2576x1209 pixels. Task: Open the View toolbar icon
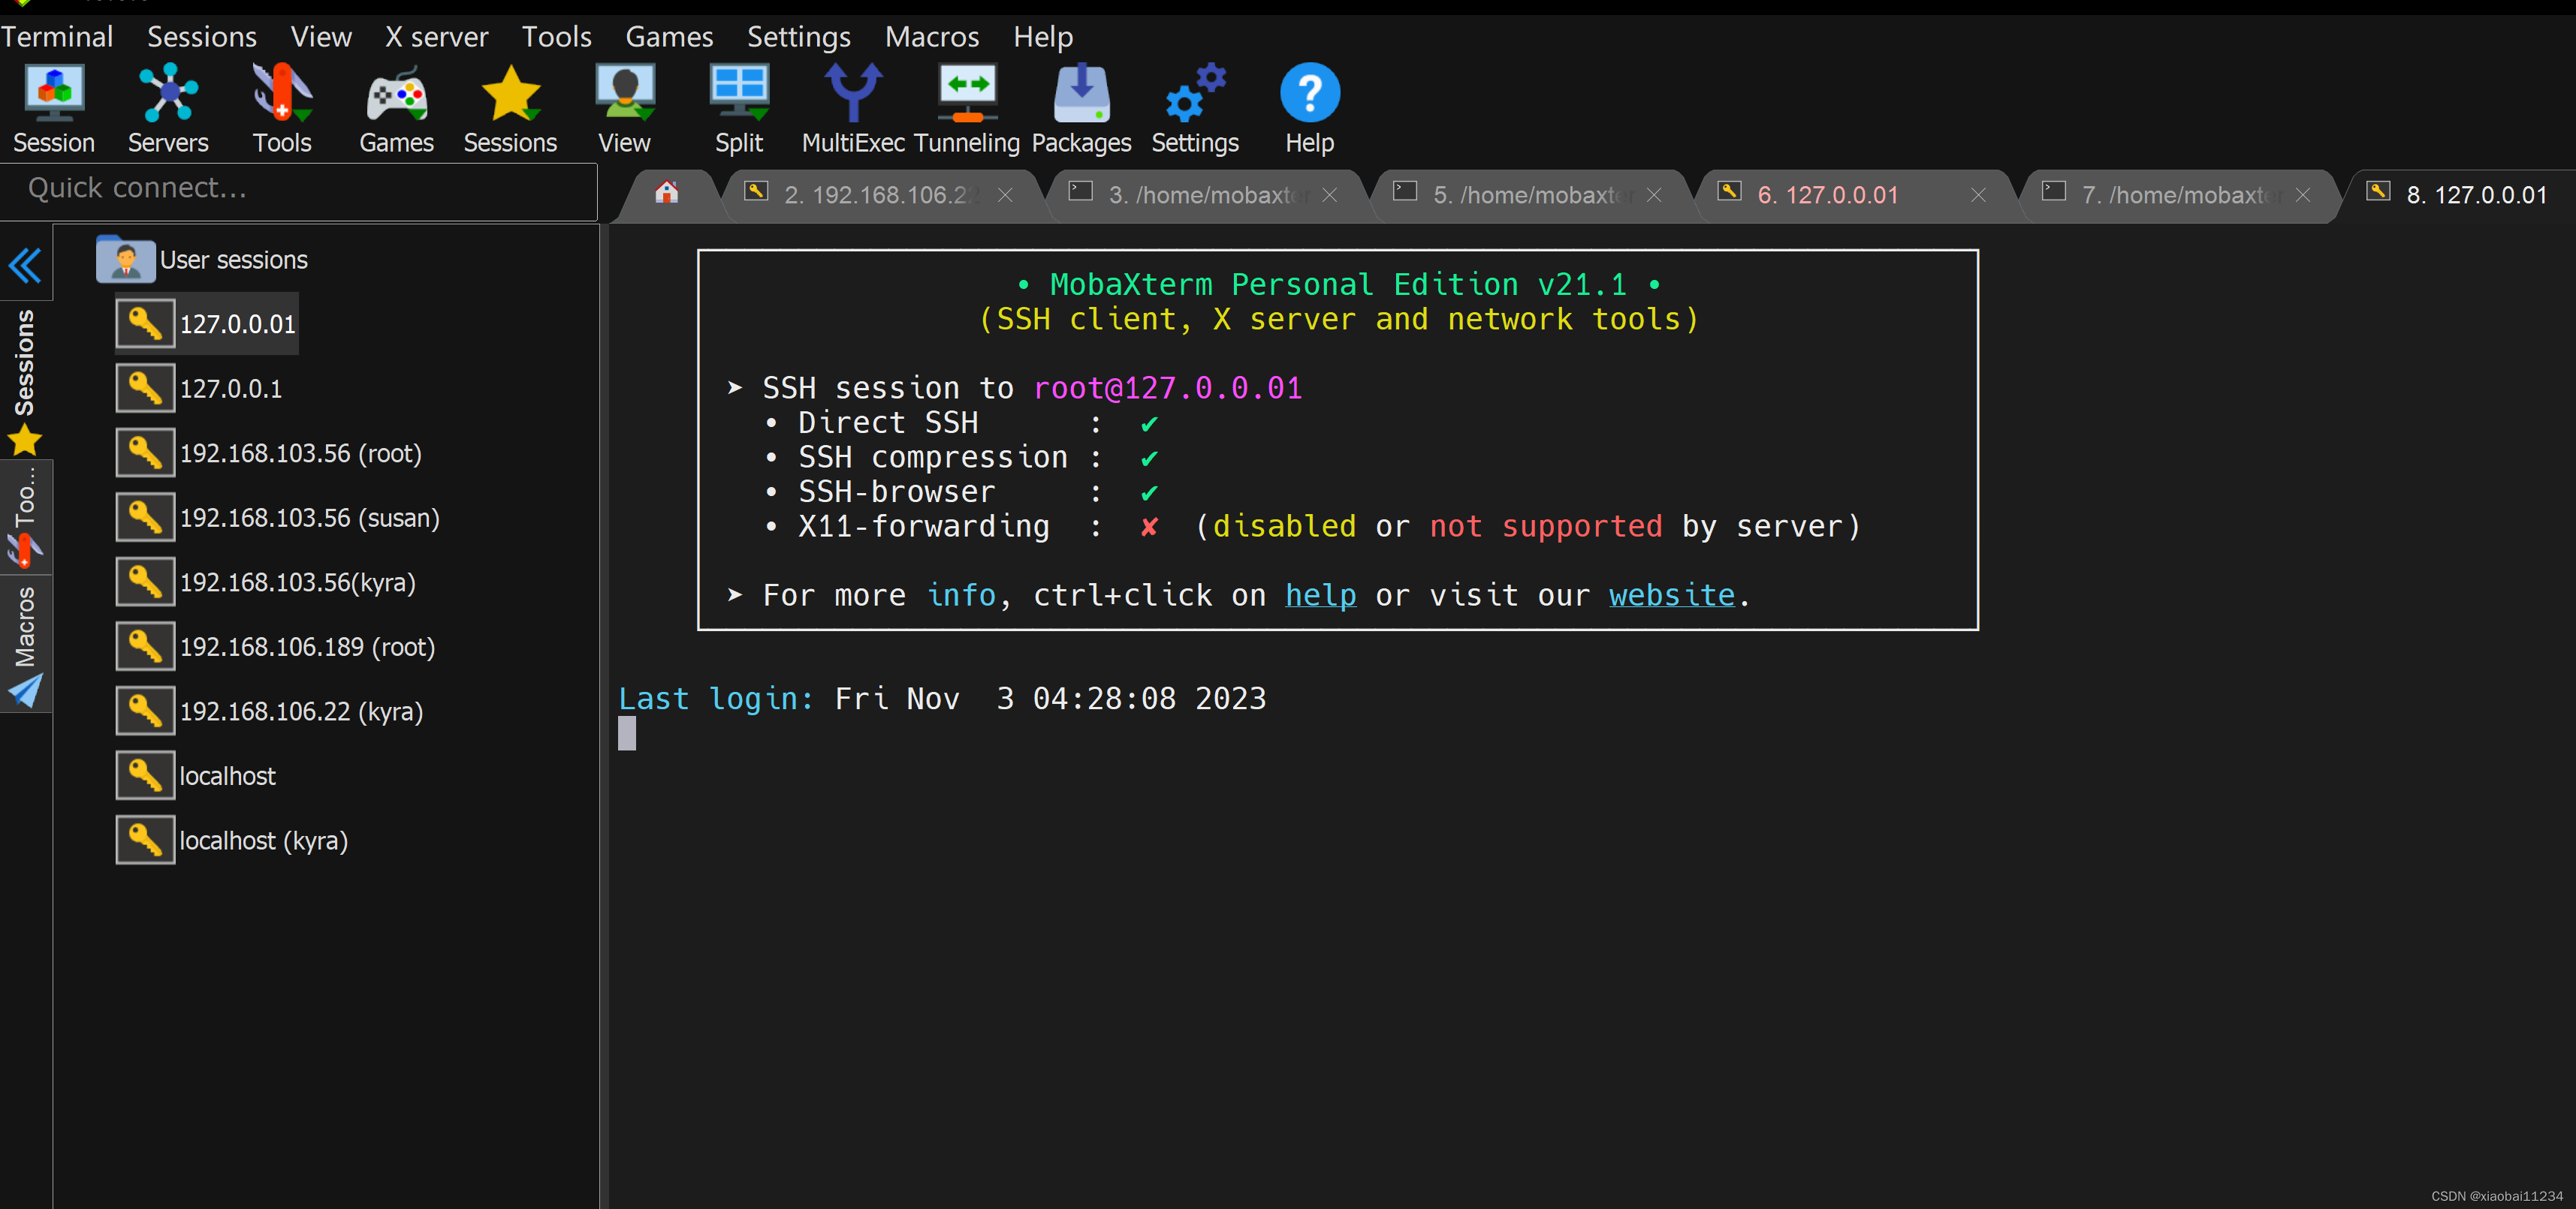pos(624,108)
